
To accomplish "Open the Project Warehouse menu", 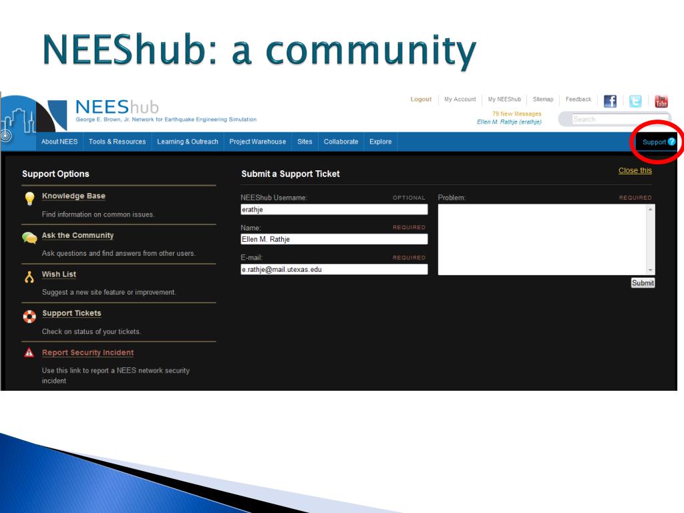I will [258, 142].
